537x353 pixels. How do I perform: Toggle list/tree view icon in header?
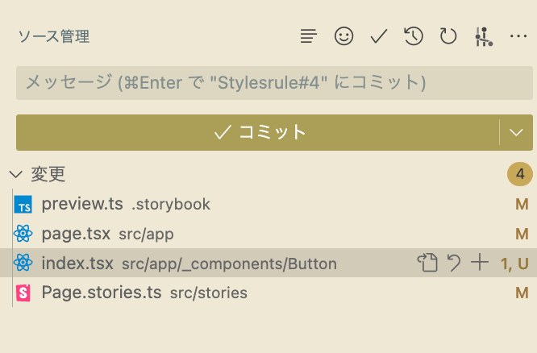click(309, 36)
